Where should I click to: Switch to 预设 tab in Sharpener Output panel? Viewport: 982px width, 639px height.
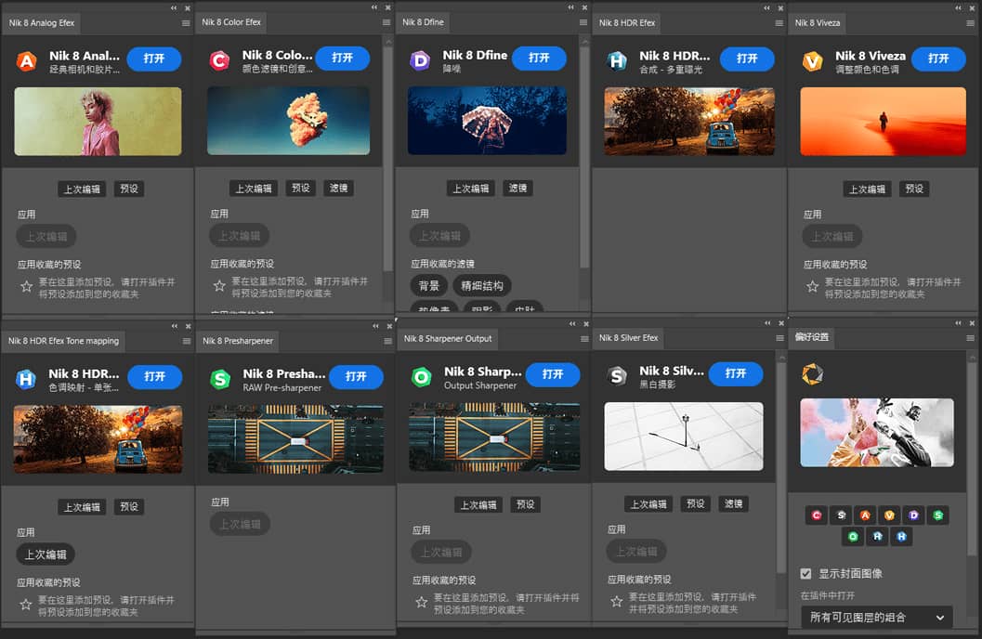click(526, 504)
